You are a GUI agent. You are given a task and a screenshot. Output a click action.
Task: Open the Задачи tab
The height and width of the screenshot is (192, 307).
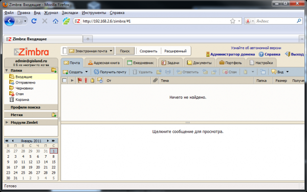pyautogui.click(x=170, y=62)
